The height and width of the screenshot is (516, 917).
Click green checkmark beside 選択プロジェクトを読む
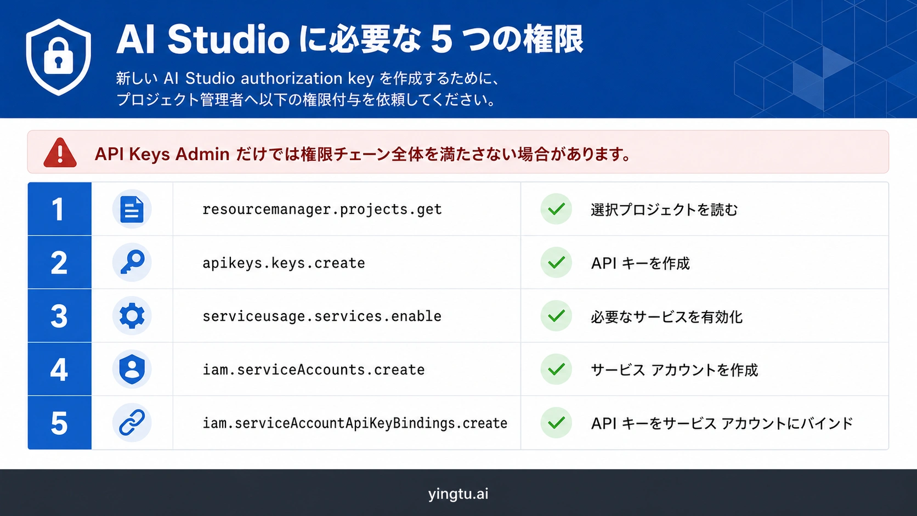(x=556, y=209)
